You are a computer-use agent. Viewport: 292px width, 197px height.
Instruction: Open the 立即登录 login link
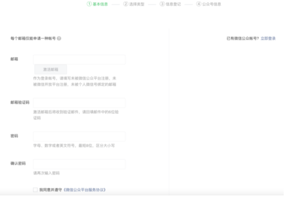(x=268, y=39)
